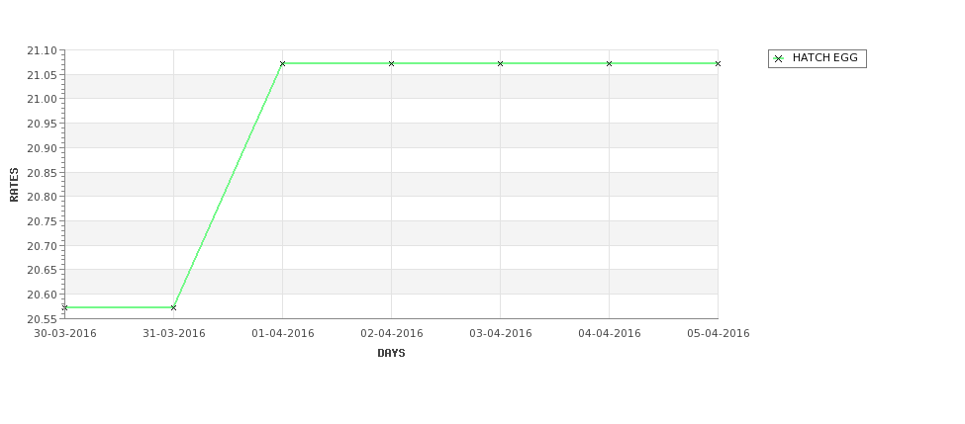Click the 20.55 y-axis label
This screenshot has width=965, height=424.
pos(42,319)
